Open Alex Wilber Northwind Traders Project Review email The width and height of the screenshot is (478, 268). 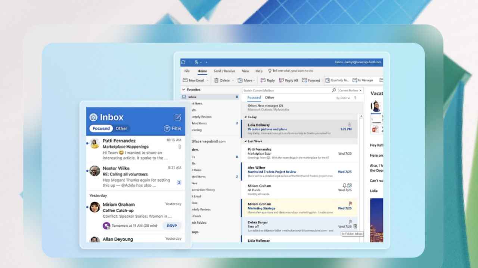pyautogui.click(x=299, y=172)
